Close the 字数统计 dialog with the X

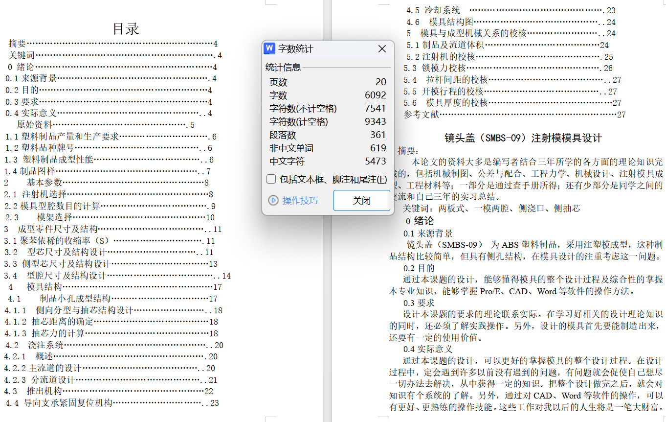pos(382,49)
